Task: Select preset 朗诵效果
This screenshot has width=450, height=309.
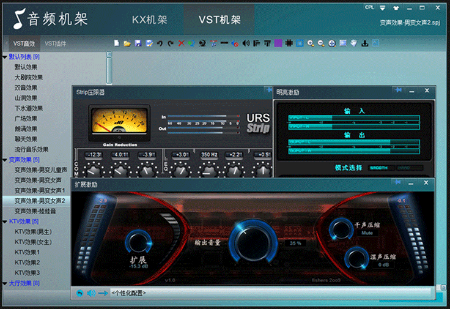Action: pyautogui.click(x=26, y=128)
